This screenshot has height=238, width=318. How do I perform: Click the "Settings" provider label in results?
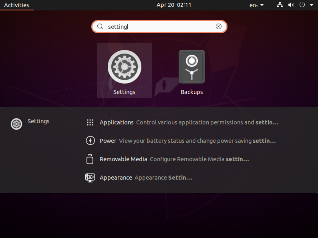[38, 121]
